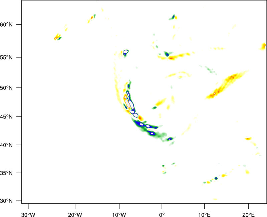
Task: Click the 30°W longitude label
Action: pos(28,215)
